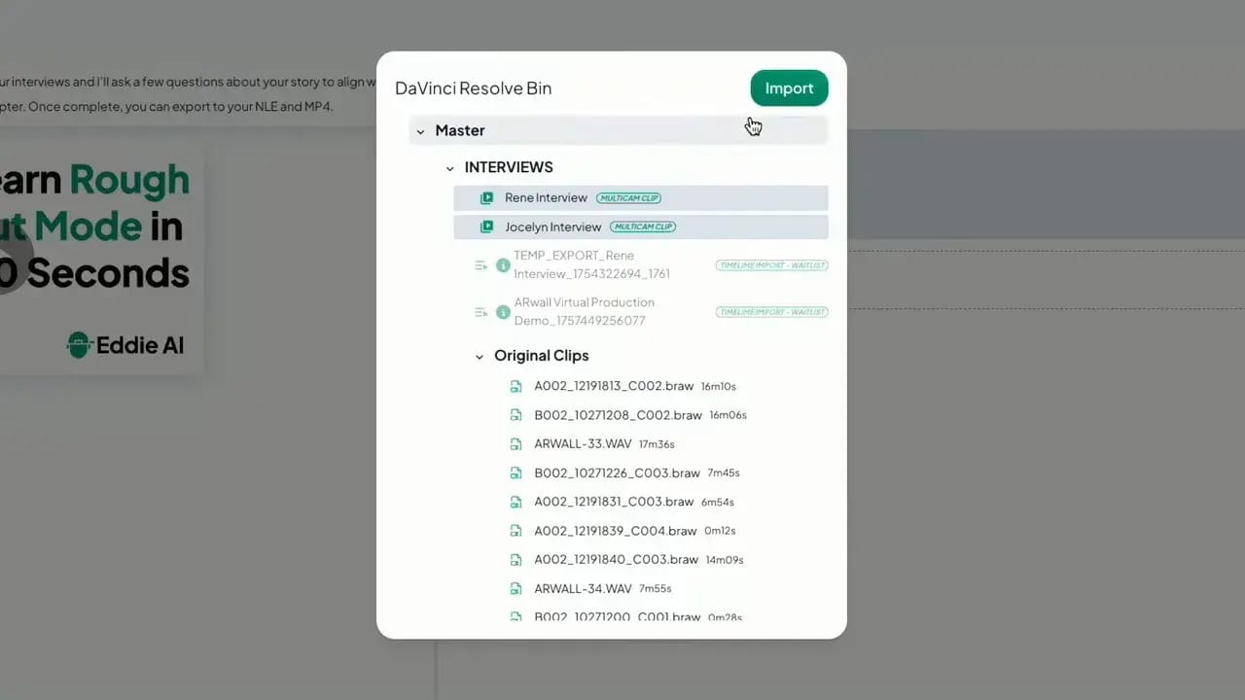Click the audio file icon for ARWALL-34.WAV

click(516, 589)
